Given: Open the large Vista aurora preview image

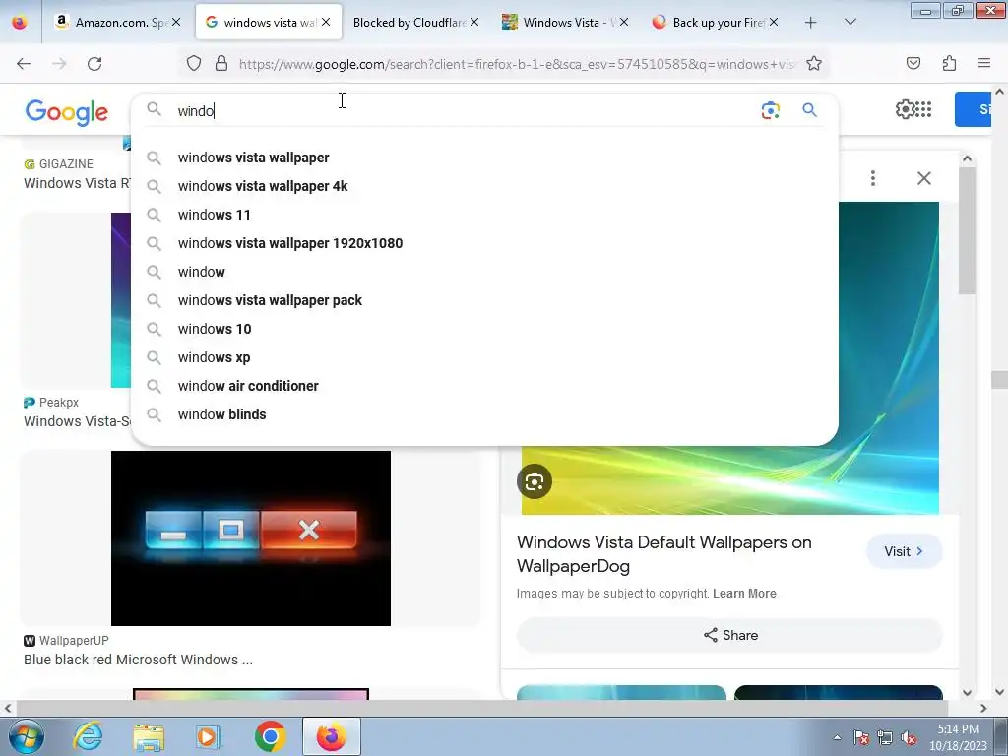Looking at the screenshot, I should tap(729, 479).
